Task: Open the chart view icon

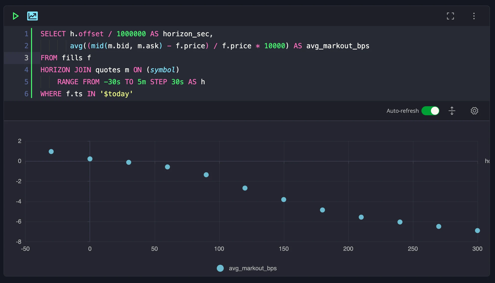Action: [33, 16]
